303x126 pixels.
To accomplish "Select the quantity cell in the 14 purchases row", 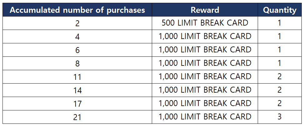I will (x=280, y=90).
